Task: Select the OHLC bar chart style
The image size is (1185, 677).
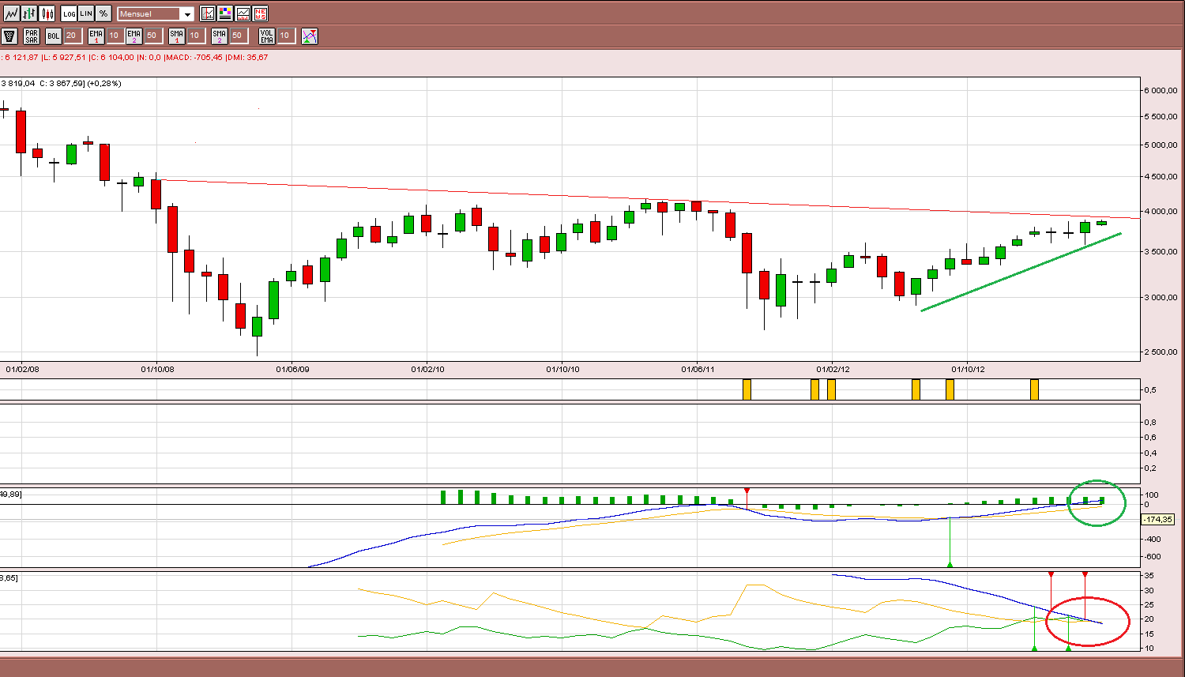Action: 29,13
